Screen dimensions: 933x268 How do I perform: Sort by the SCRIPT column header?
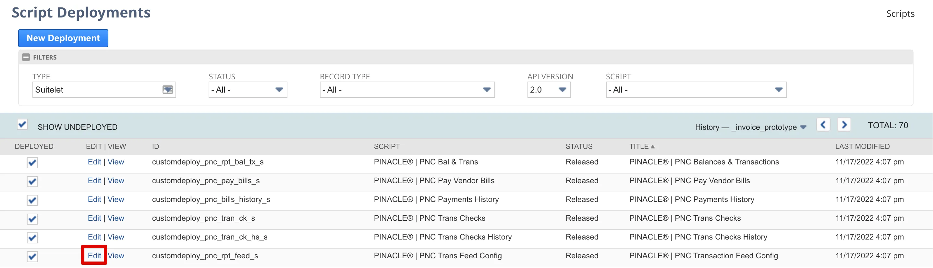coord(387,146)
